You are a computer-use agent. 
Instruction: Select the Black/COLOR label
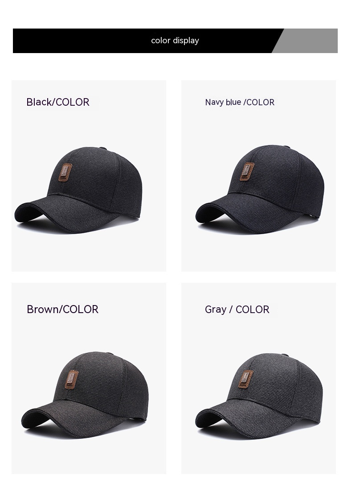click(57, 102)
